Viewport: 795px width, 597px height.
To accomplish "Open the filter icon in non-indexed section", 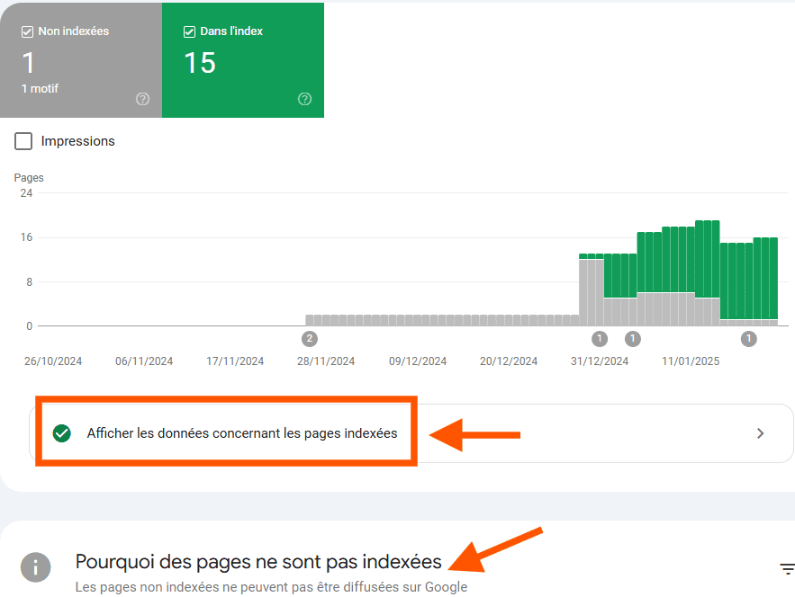I will [x=787, y=569].
